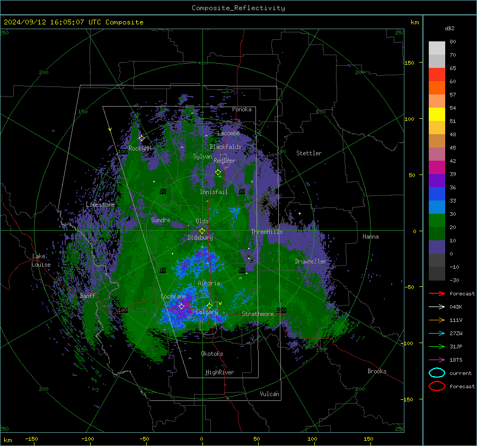Click the HighRiver city label
Image resolution: width=477 pixels, height=446 pixels.
[220, 372]
